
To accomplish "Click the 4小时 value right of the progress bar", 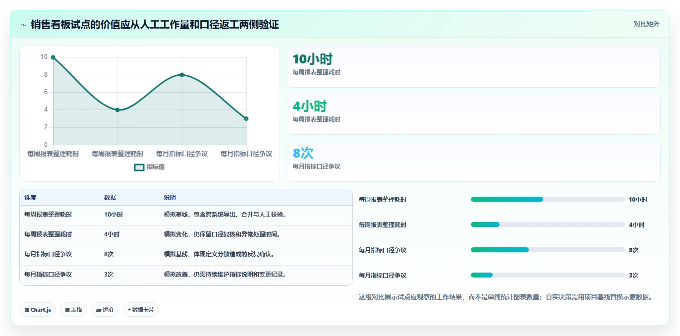I will pos(637,225).
